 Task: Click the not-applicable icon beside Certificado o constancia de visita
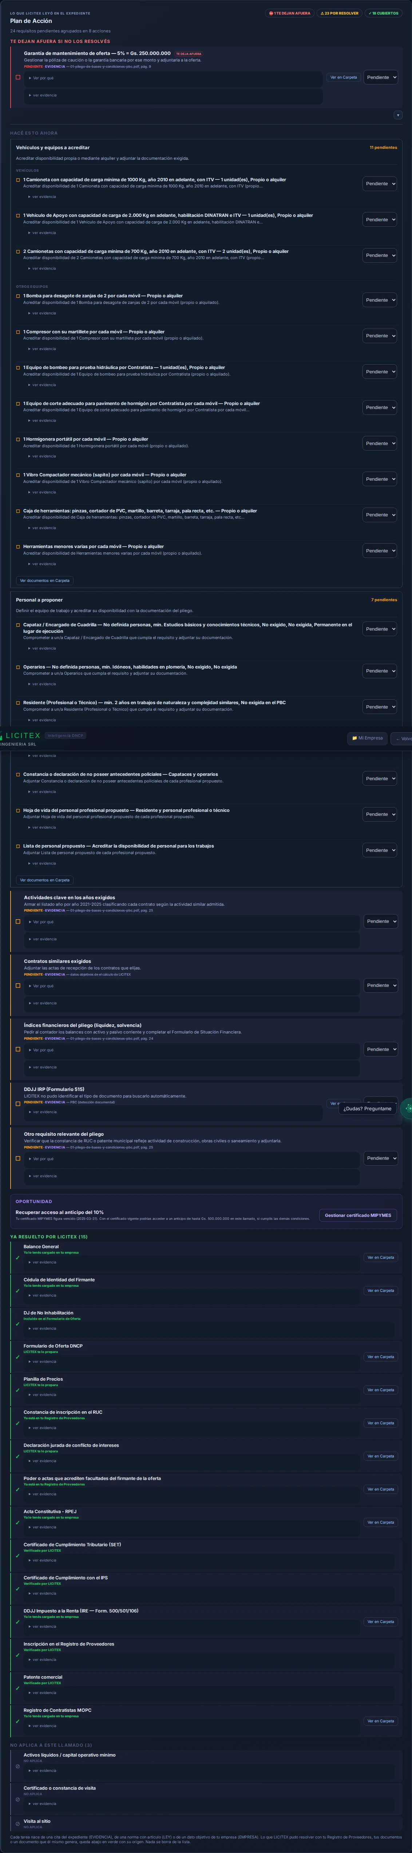[18, 1799]
